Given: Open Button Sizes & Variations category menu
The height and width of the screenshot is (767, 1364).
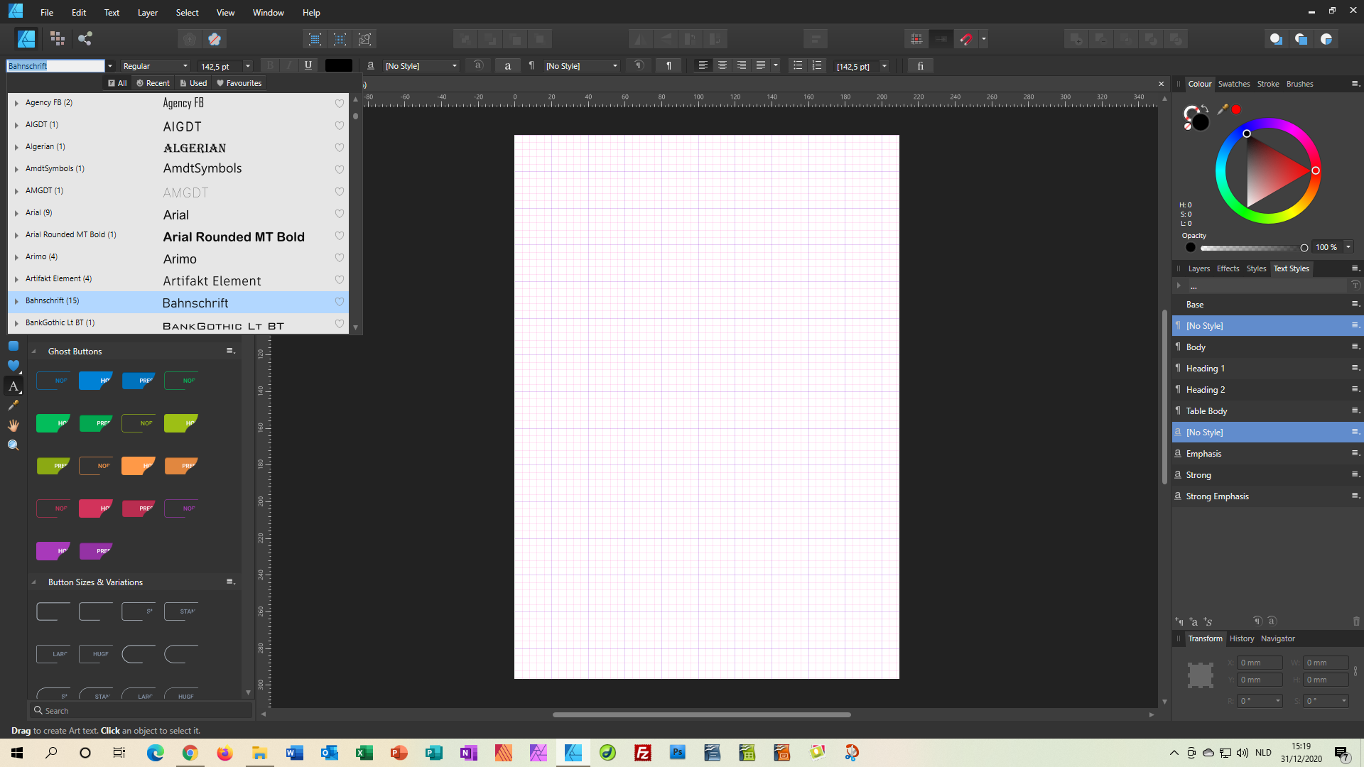Looking at the screenshot, I should 230,582.
